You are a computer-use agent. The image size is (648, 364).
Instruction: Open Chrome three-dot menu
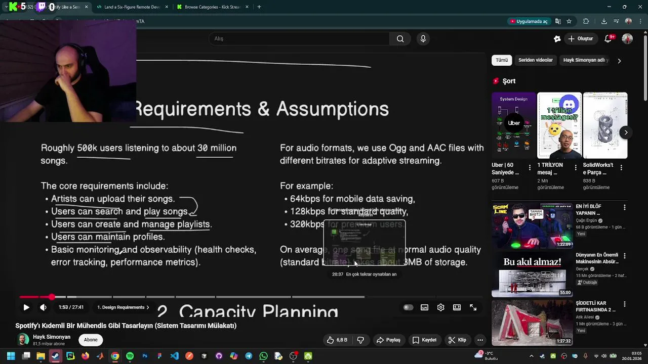(640, 21)
